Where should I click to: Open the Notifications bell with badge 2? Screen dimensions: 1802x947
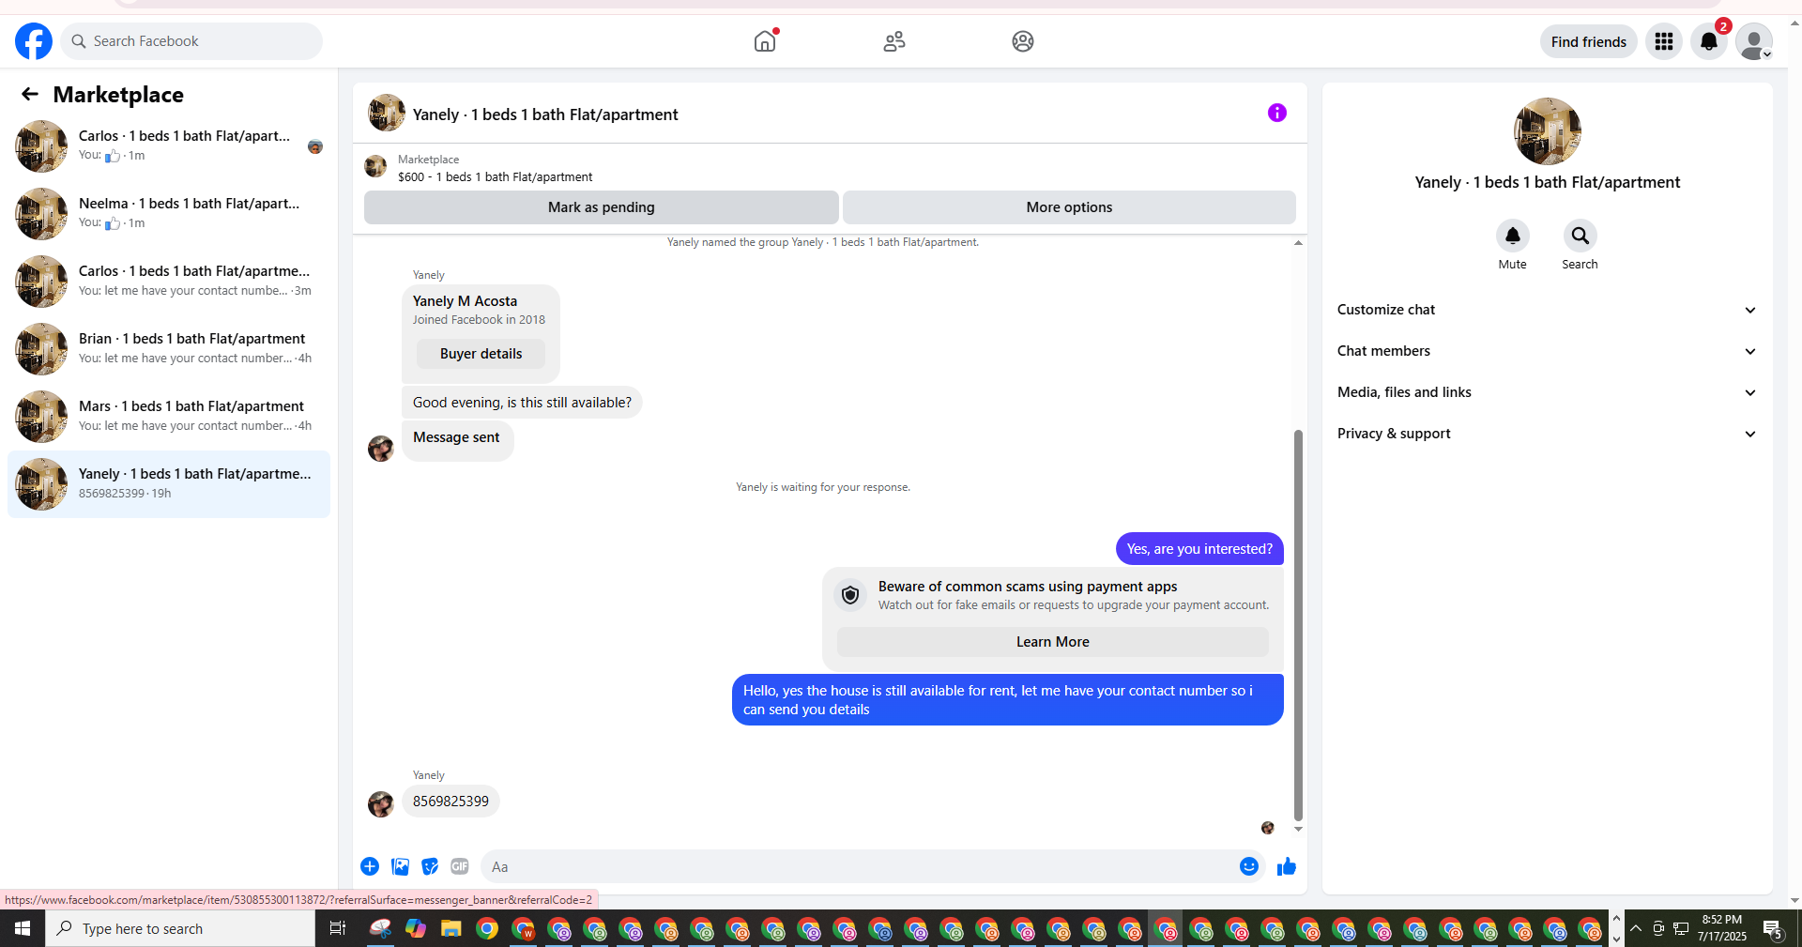click(x=1709, y=41)
